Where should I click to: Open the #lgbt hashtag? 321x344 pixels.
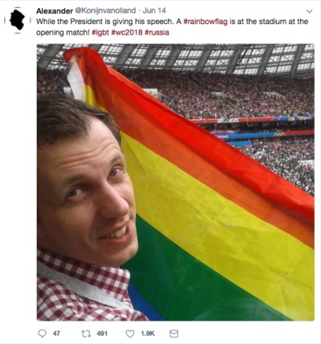(x=100, y=33)
